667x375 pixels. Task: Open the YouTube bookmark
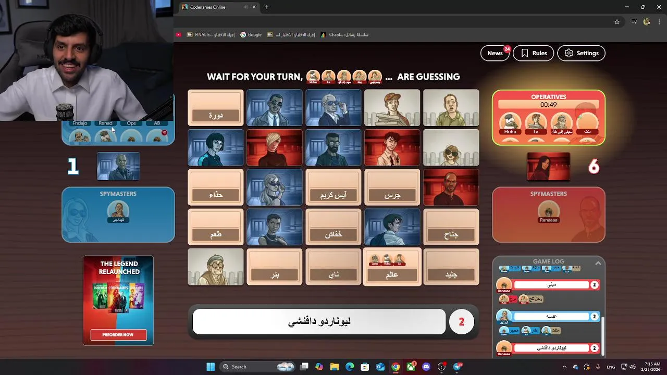click(179, 35)
